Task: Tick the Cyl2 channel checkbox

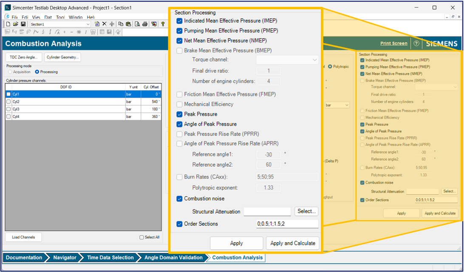Action: point(8,102)
